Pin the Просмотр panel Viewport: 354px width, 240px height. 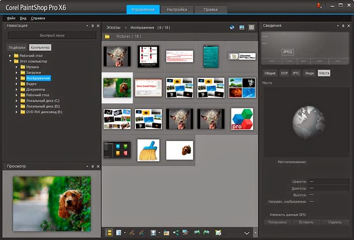point(92,166)
